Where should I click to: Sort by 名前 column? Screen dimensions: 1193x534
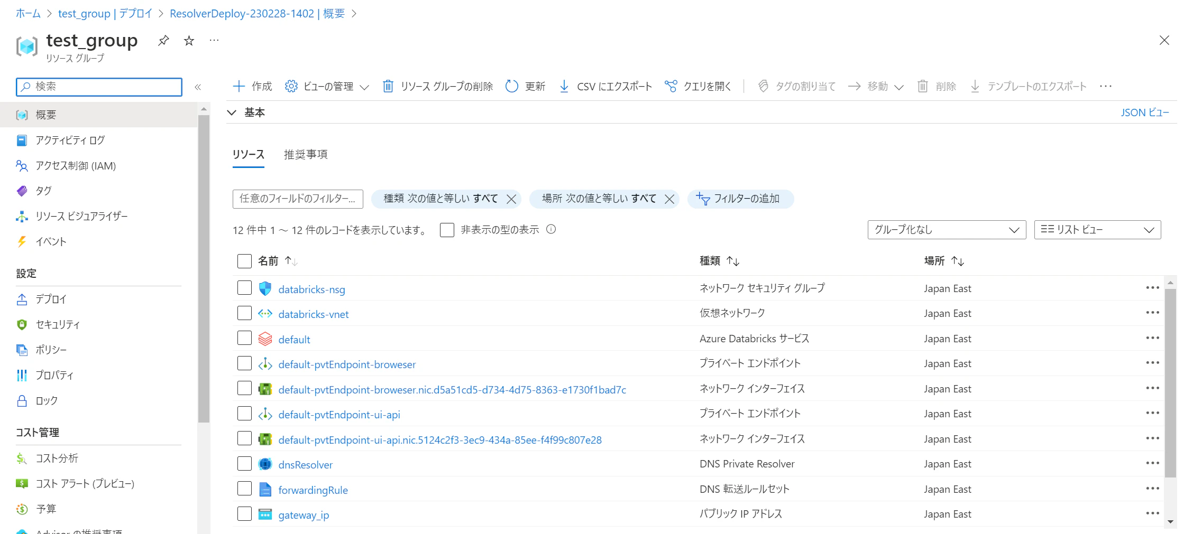tap(278, 261)
